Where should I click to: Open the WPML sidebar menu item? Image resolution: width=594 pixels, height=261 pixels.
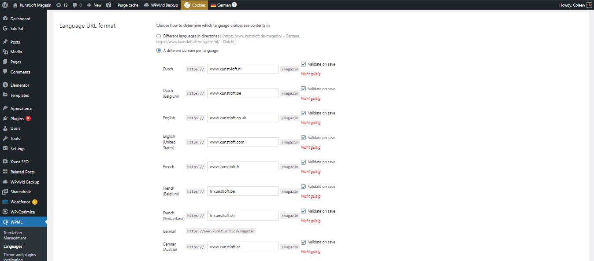tap(23, 222)
